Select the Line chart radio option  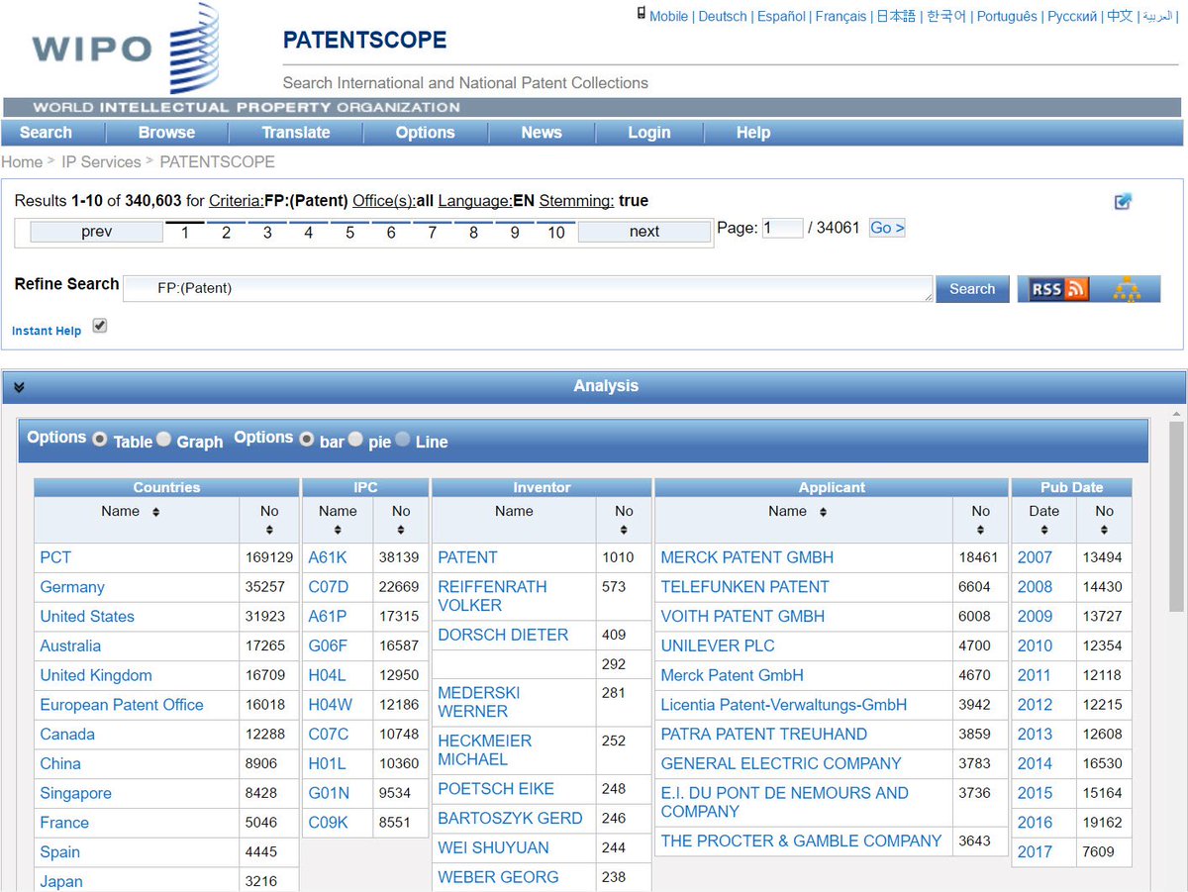pos(403,439)
